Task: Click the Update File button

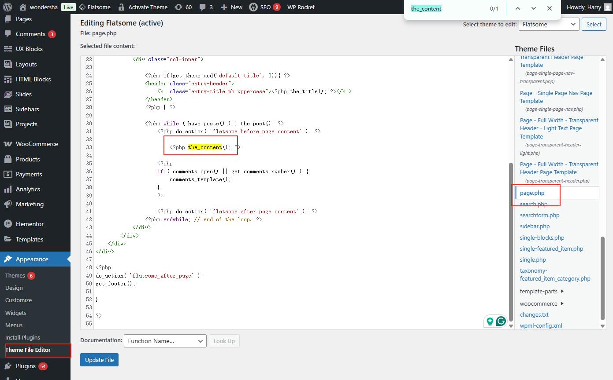Action: pyautogui.click(x=99, y=360)
